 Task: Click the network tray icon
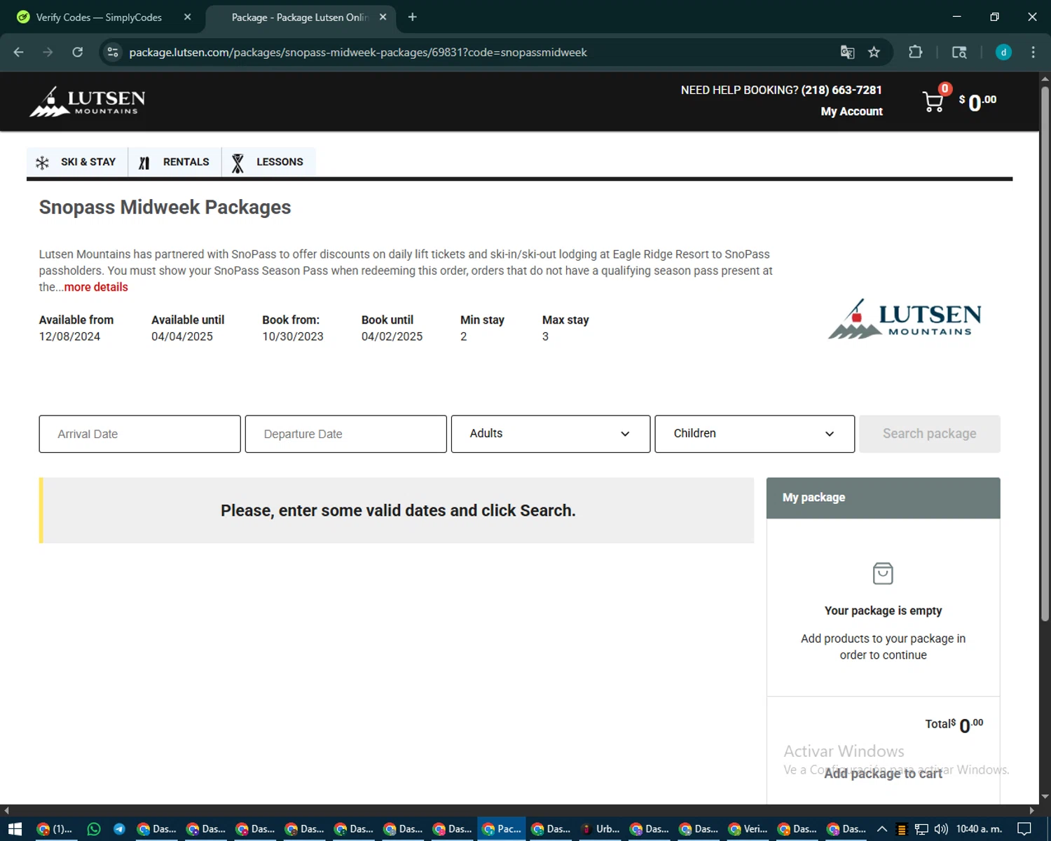921,829
